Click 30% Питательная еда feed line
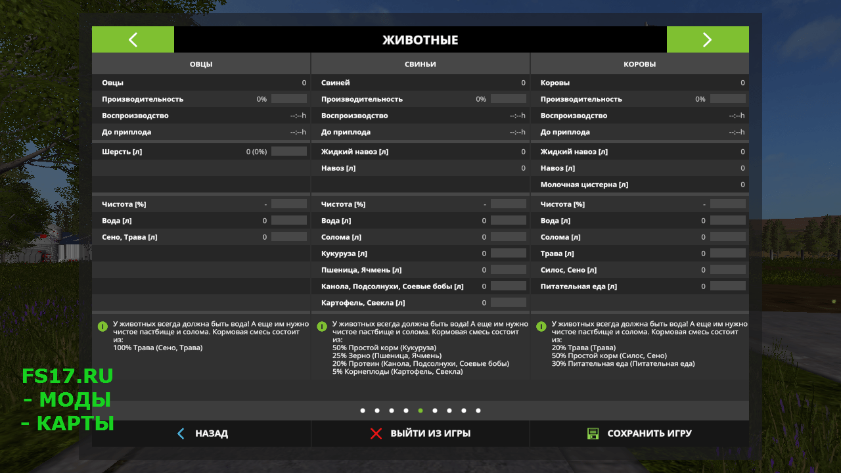The image size is (841, 473). click(x=623, y=363)
